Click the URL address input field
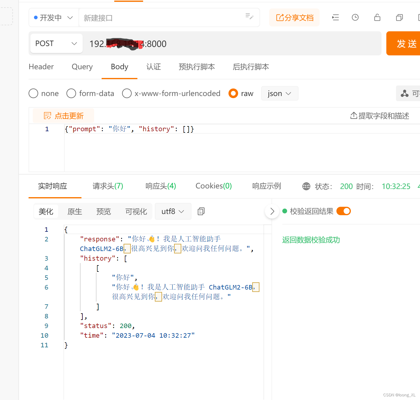 (232, 44)
